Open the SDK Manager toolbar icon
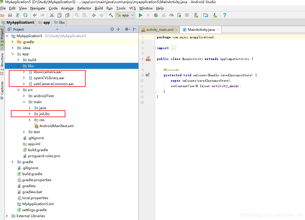 coord(206,15)
